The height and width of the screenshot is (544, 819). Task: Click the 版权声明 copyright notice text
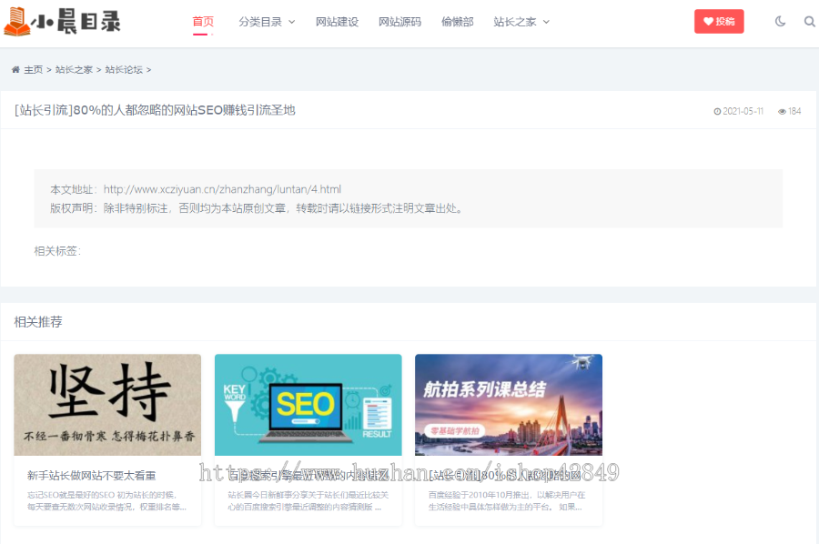pos(256,208)
